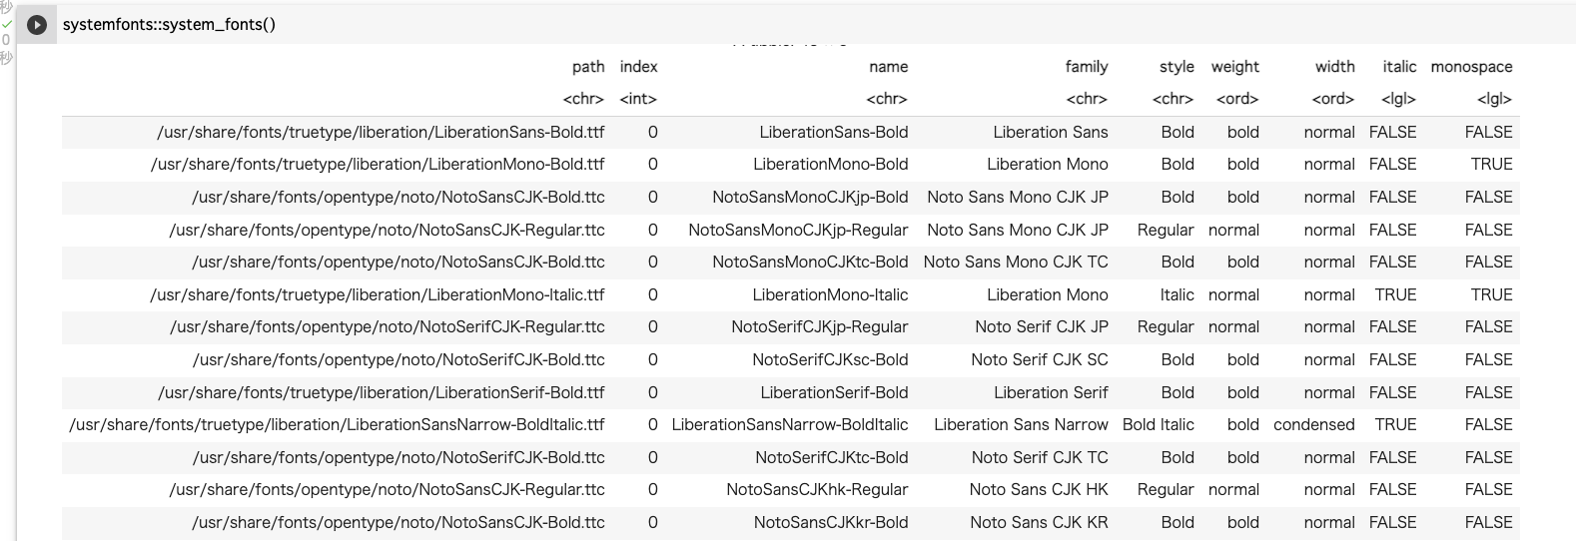Run the systemfonts code cell

click(37, 25)
